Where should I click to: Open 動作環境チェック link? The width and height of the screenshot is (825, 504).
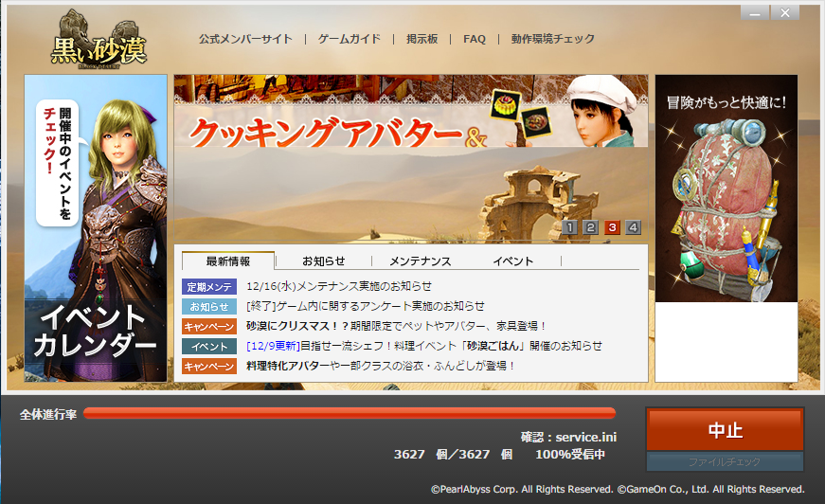(552, 39)
